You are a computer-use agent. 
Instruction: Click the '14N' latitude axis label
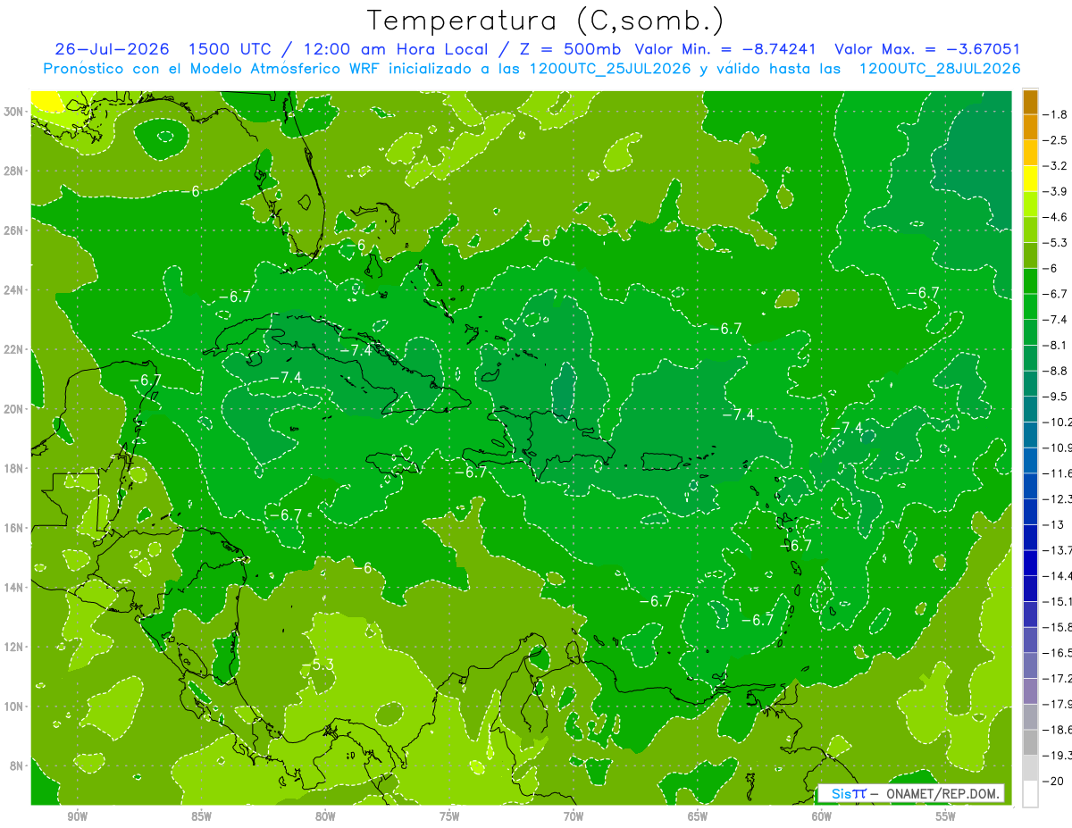coord(15,587)
